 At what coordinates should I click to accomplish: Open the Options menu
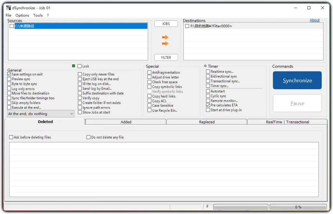click(x=22, y=15)
